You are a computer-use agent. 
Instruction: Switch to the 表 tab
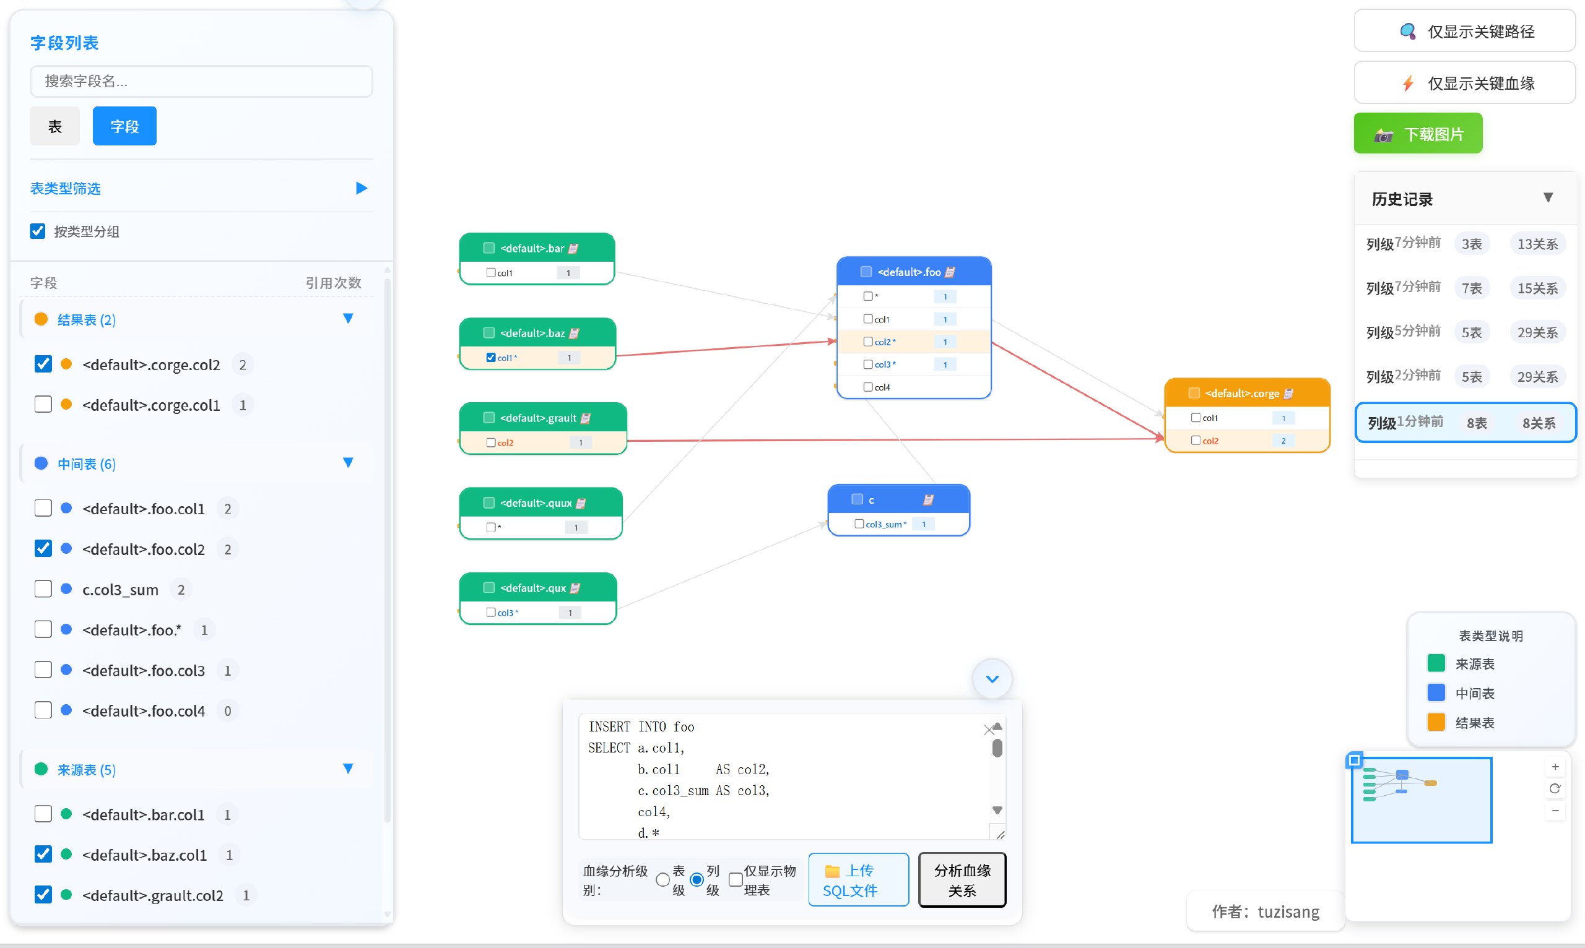pyautogui.click(x=55, y=126)
